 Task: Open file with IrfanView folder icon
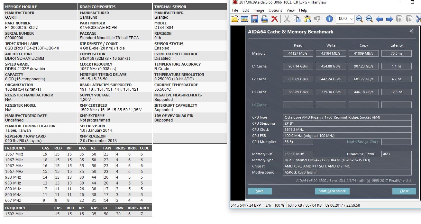point(235,19)
